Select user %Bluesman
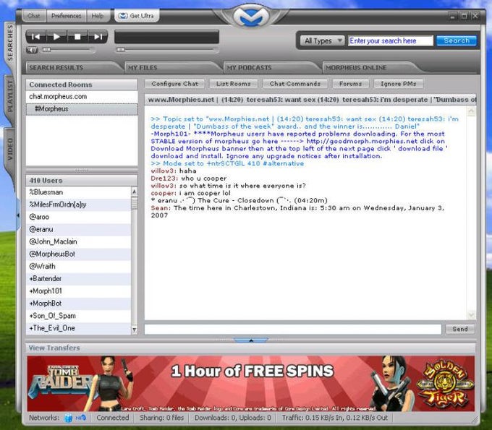 point(78,192)
